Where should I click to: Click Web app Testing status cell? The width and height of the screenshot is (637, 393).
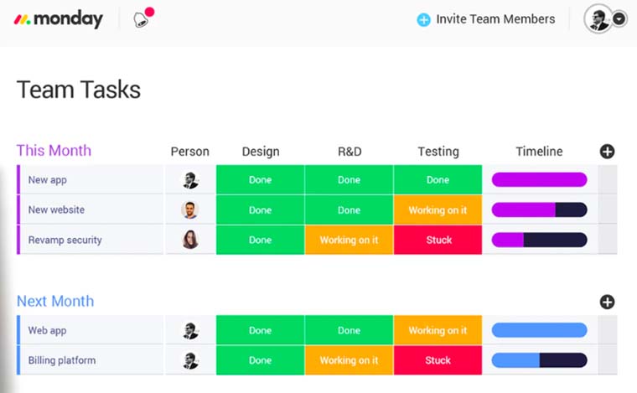[438, 331]
